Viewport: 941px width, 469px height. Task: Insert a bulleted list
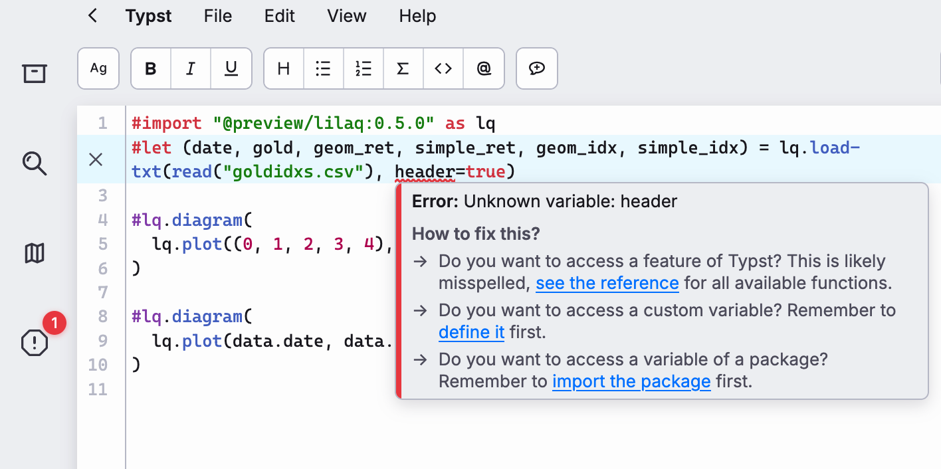(x=324, y=68)
